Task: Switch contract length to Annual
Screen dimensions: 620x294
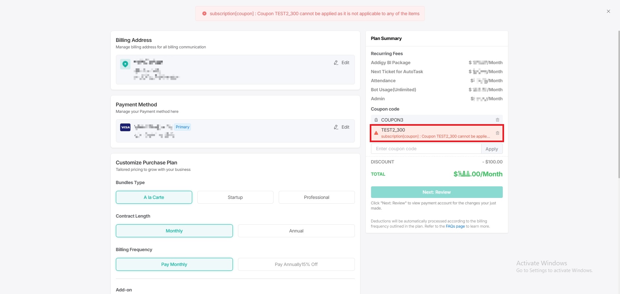Action: (x=296, y=231)
